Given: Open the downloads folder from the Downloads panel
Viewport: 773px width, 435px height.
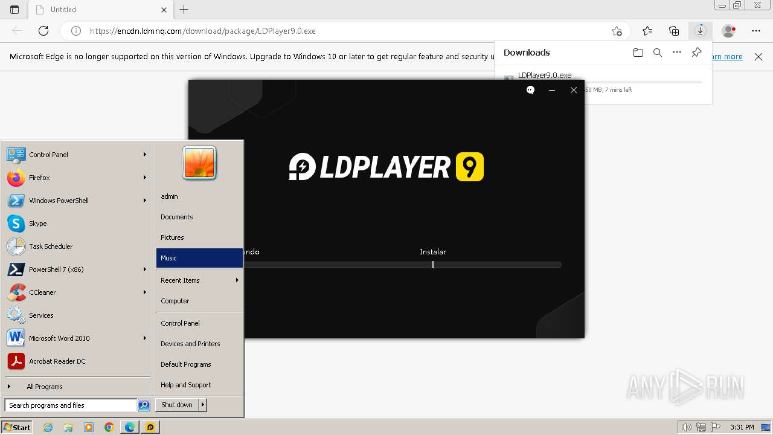Looking at the screenshot, I should pyautogui.click(x=638, y=53).
